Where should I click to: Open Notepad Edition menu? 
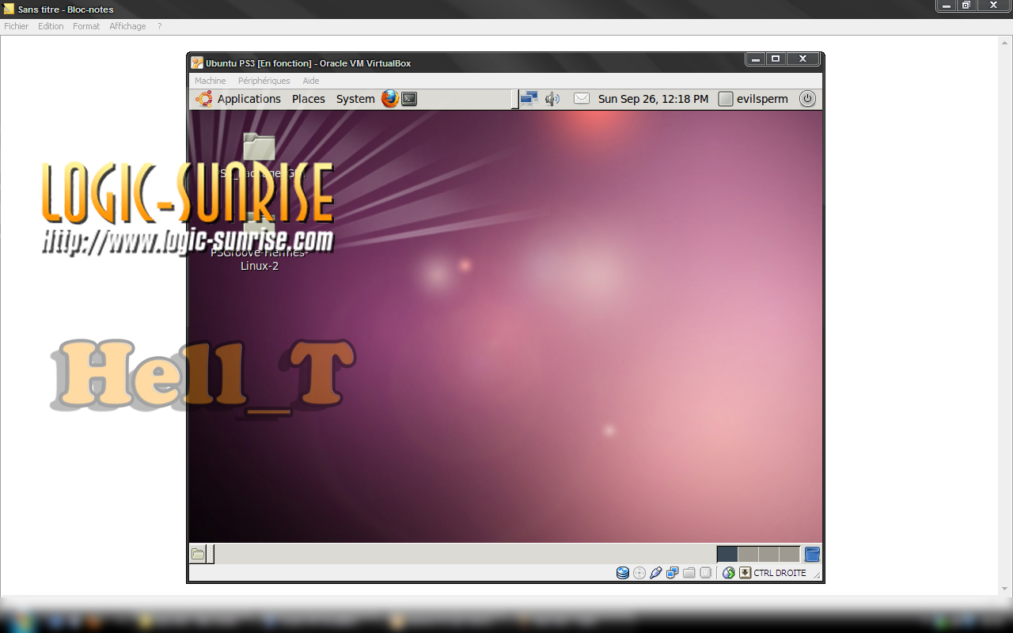point(51,26)
